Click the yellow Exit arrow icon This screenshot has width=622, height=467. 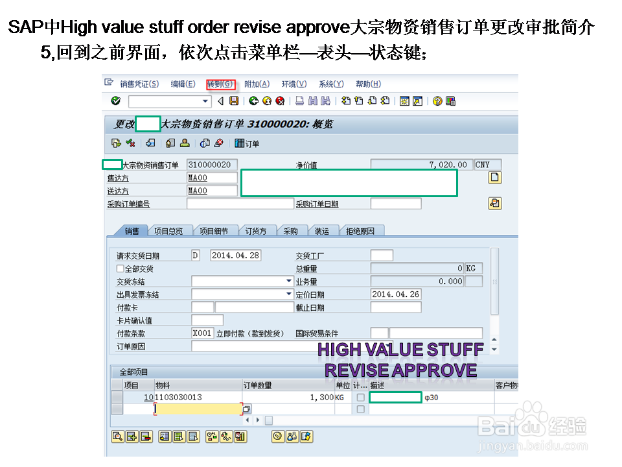tap(267, 101)
